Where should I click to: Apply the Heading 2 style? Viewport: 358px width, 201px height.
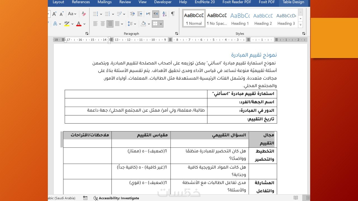tap(263, 19)
